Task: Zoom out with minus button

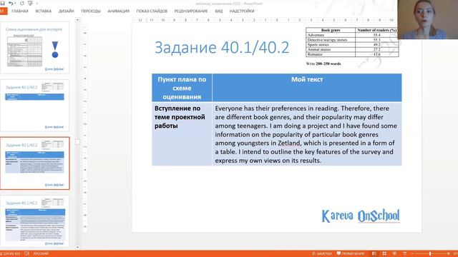Action: click(412, 253)
